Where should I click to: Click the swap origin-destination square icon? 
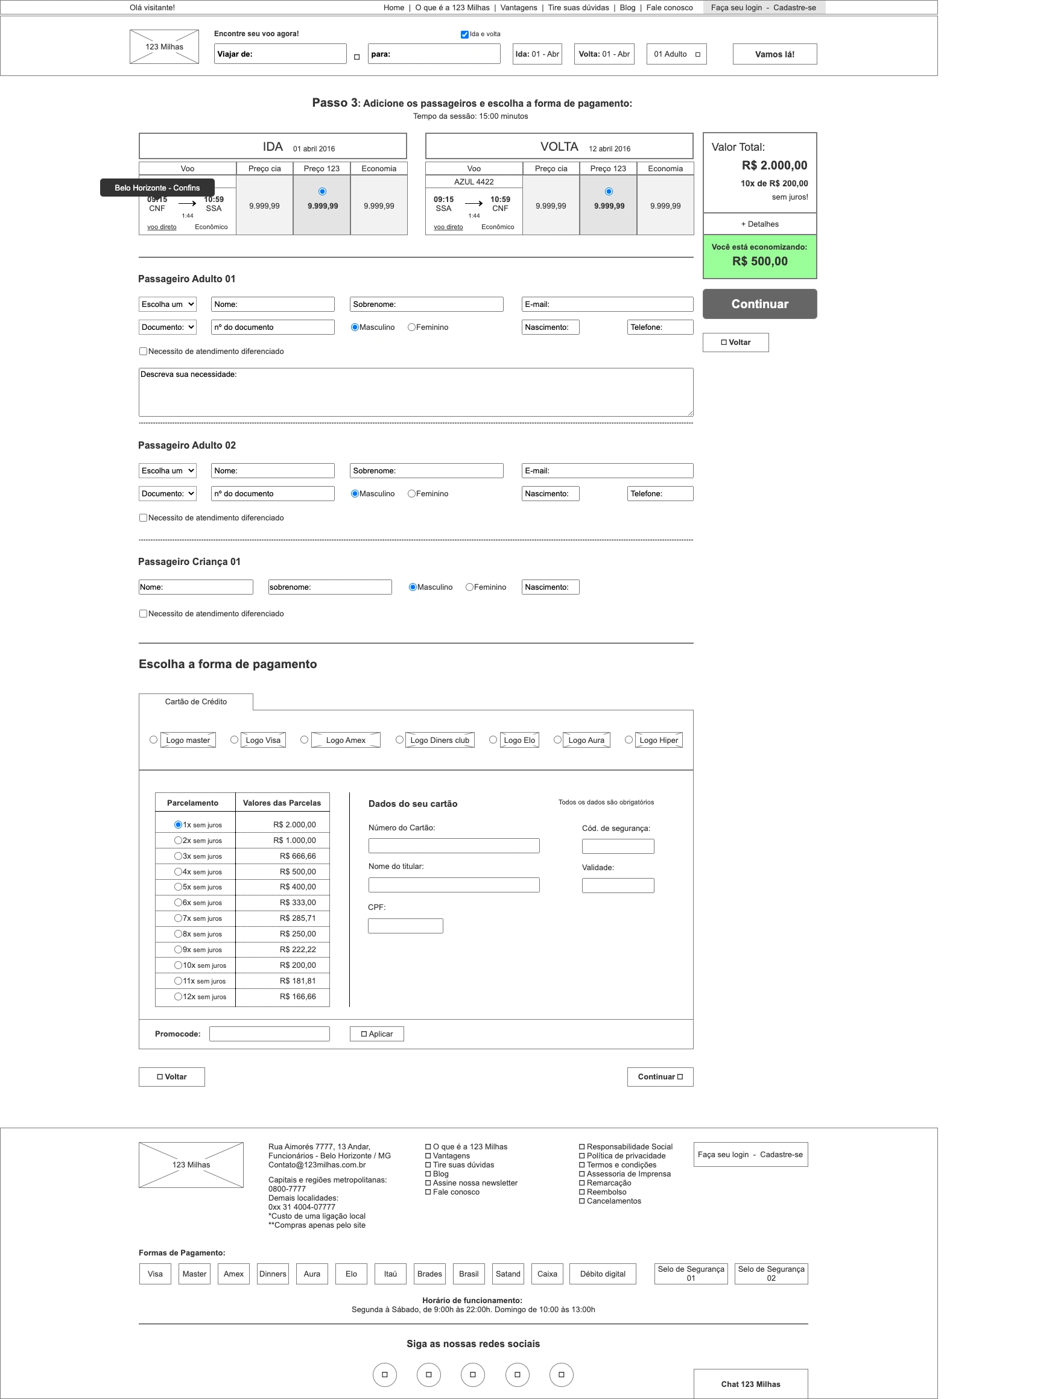(357, 57)
